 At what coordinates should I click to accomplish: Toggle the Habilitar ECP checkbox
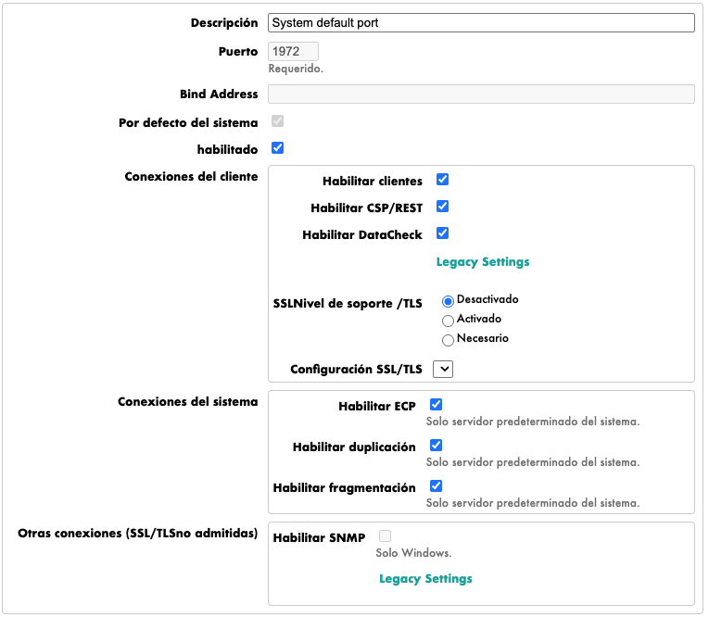click(436, 405)
